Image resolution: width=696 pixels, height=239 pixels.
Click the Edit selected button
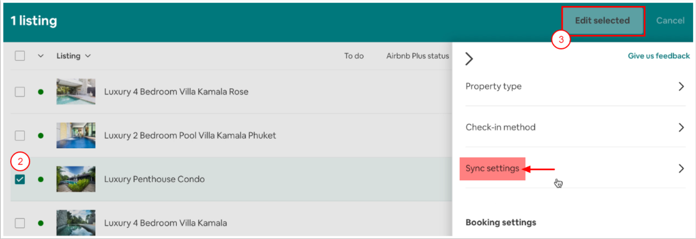[x=602, y=21]
